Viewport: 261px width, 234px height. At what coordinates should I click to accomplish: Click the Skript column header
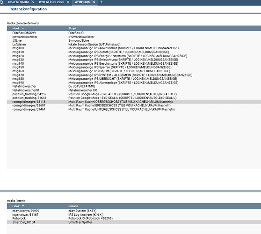72,28
